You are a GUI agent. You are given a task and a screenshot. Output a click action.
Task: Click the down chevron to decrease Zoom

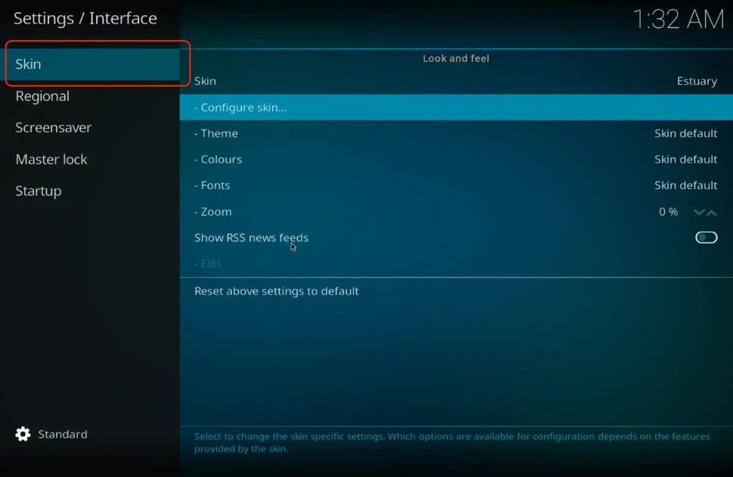click(698, 213)
